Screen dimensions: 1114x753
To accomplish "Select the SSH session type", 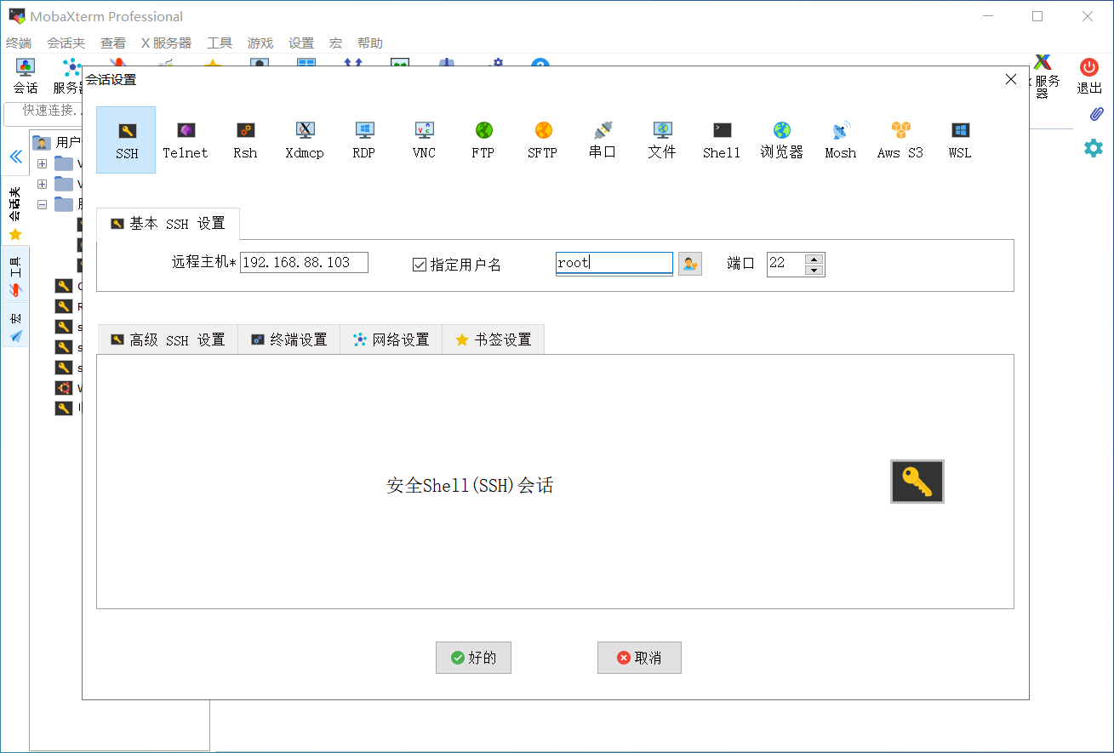I will (x=125, y=138).
